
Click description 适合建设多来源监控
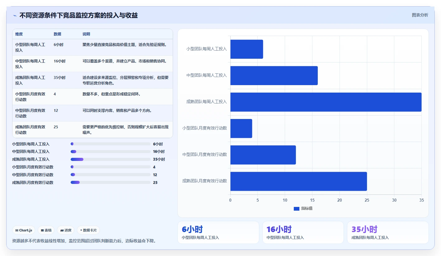pyautogui.click(x=125, y=80)
